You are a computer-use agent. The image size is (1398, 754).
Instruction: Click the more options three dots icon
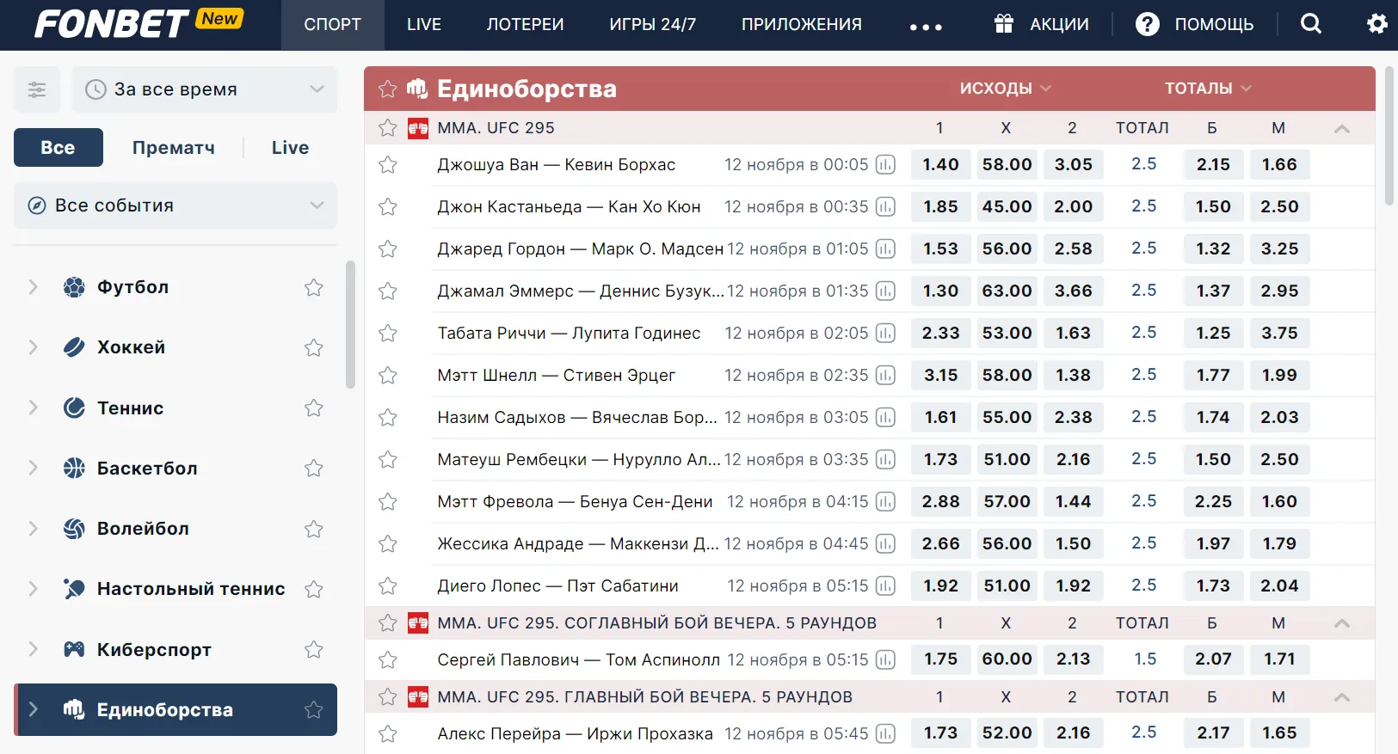tap(926, 26)
